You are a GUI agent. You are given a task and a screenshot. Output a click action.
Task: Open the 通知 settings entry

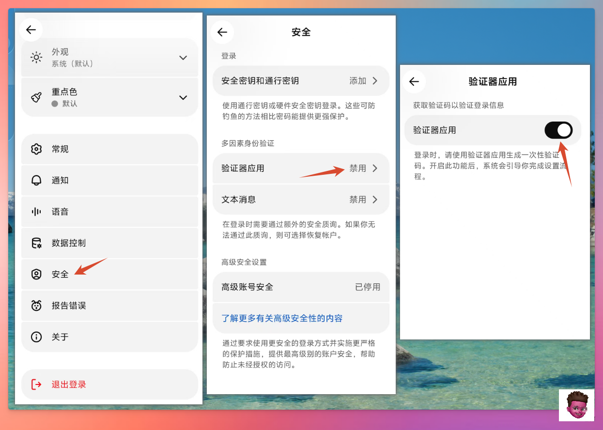pos(110,180)
